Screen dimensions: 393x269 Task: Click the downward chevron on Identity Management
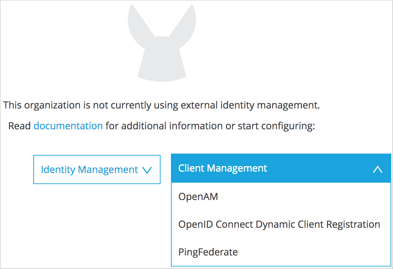(147, 170)
